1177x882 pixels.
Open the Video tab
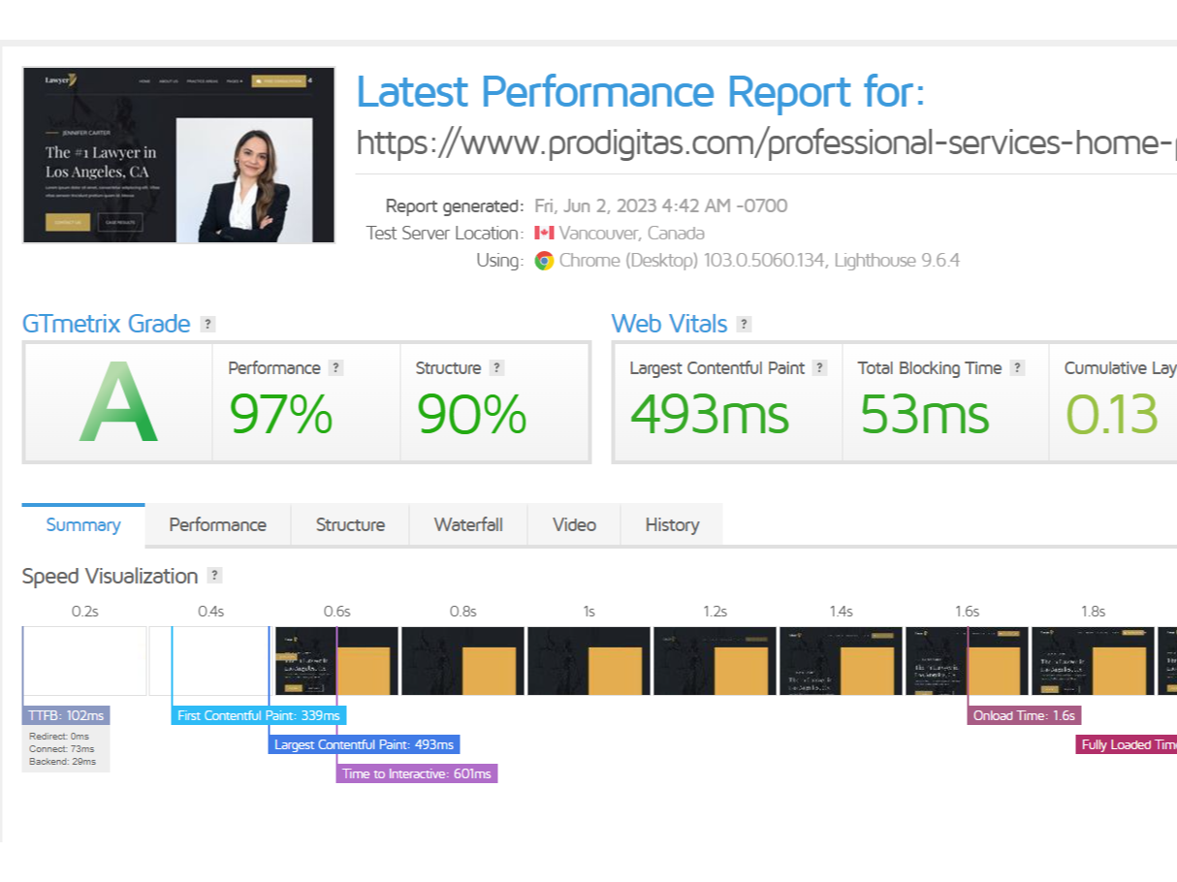click(x=574, y=524)
